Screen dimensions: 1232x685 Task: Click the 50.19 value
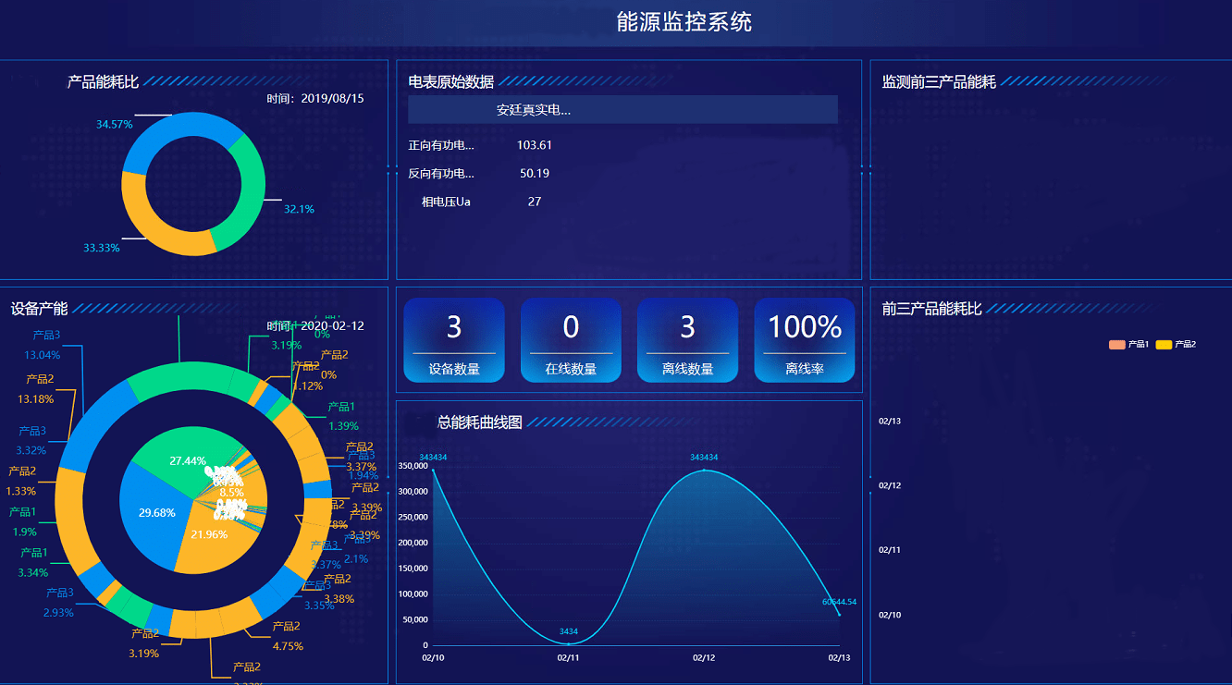(x=535, y=173)
